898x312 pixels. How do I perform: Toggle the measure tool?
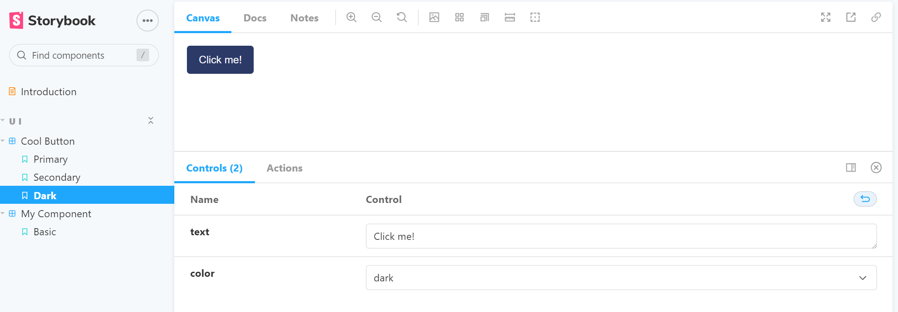pos(509,17)
